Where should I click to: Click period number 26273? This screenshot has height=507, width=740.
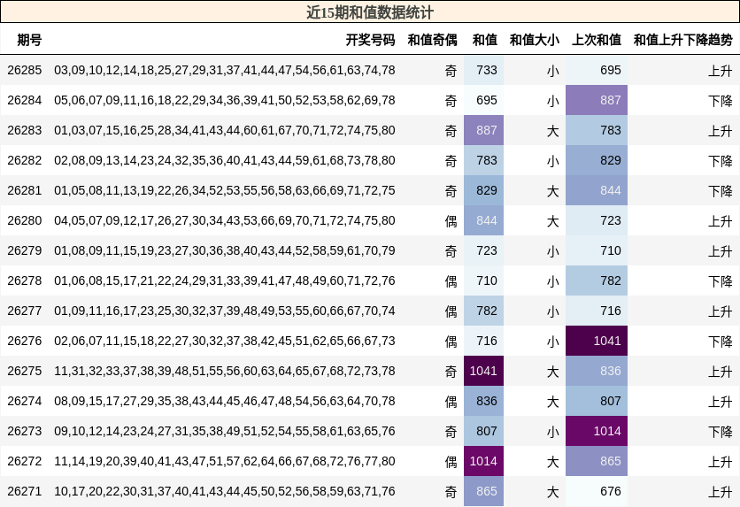25,432
